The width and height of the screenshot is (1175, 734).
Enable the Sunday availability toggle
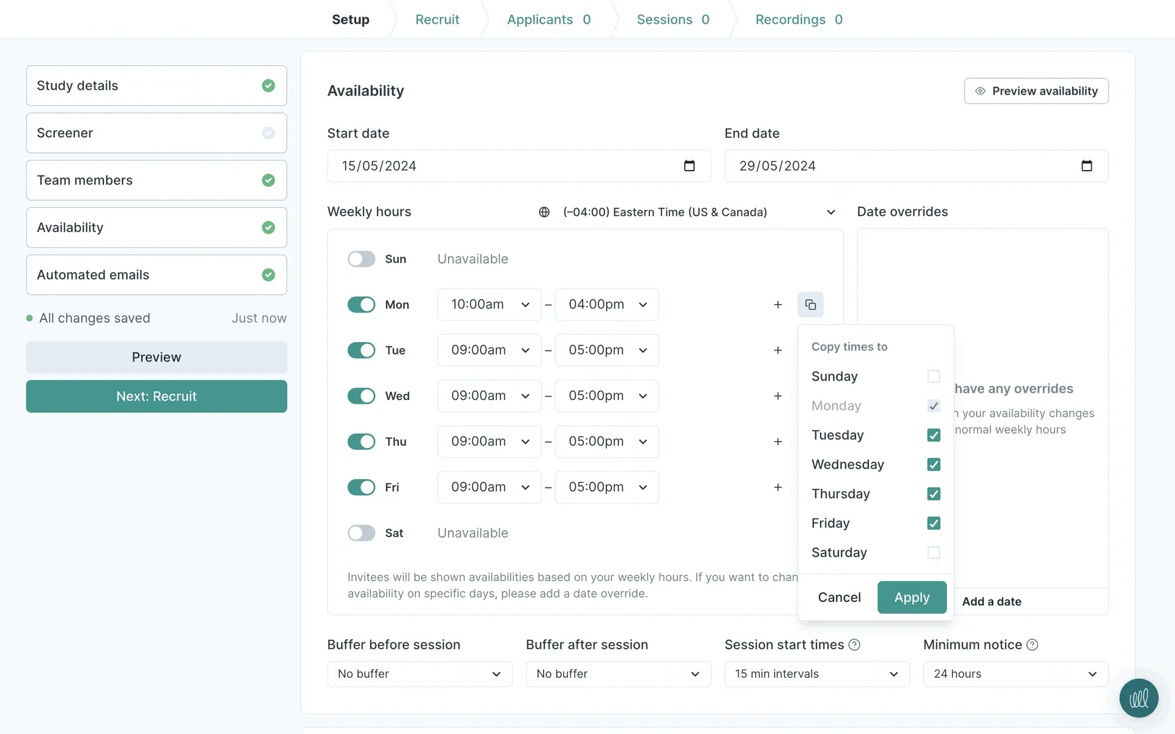(361, 259)
